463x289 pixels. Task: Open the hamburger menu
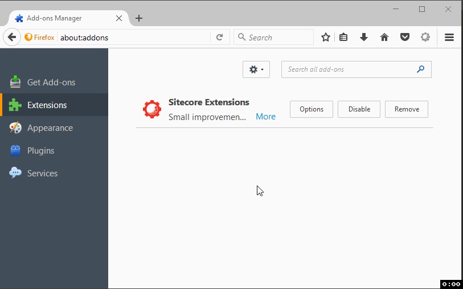click(449, 37)
